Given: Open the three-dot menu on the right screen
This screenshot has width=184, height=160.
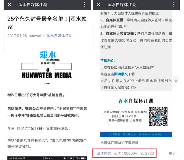Looking at the screenshot, I should pyautogui.click(x=174, y=5).
